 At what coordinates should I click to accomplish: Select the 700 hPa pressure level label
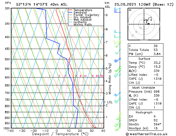(8, 93)
